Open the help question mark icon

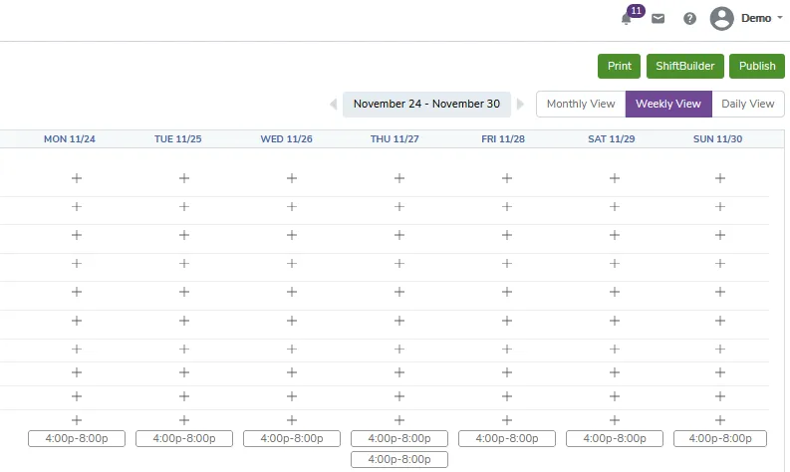point(689,19)
